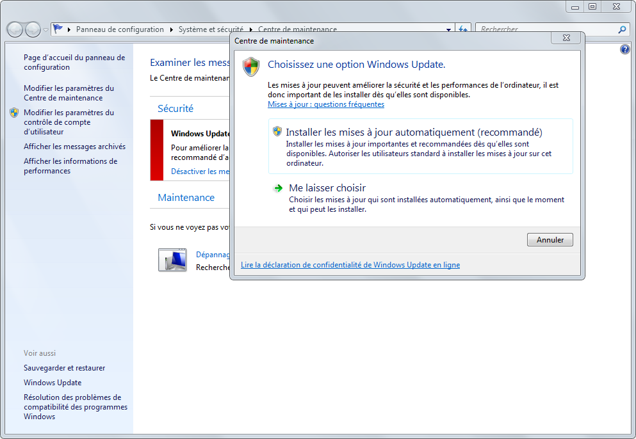Expand the Sécurité section heading
This screenshot has width=636, height=439.
175,108
